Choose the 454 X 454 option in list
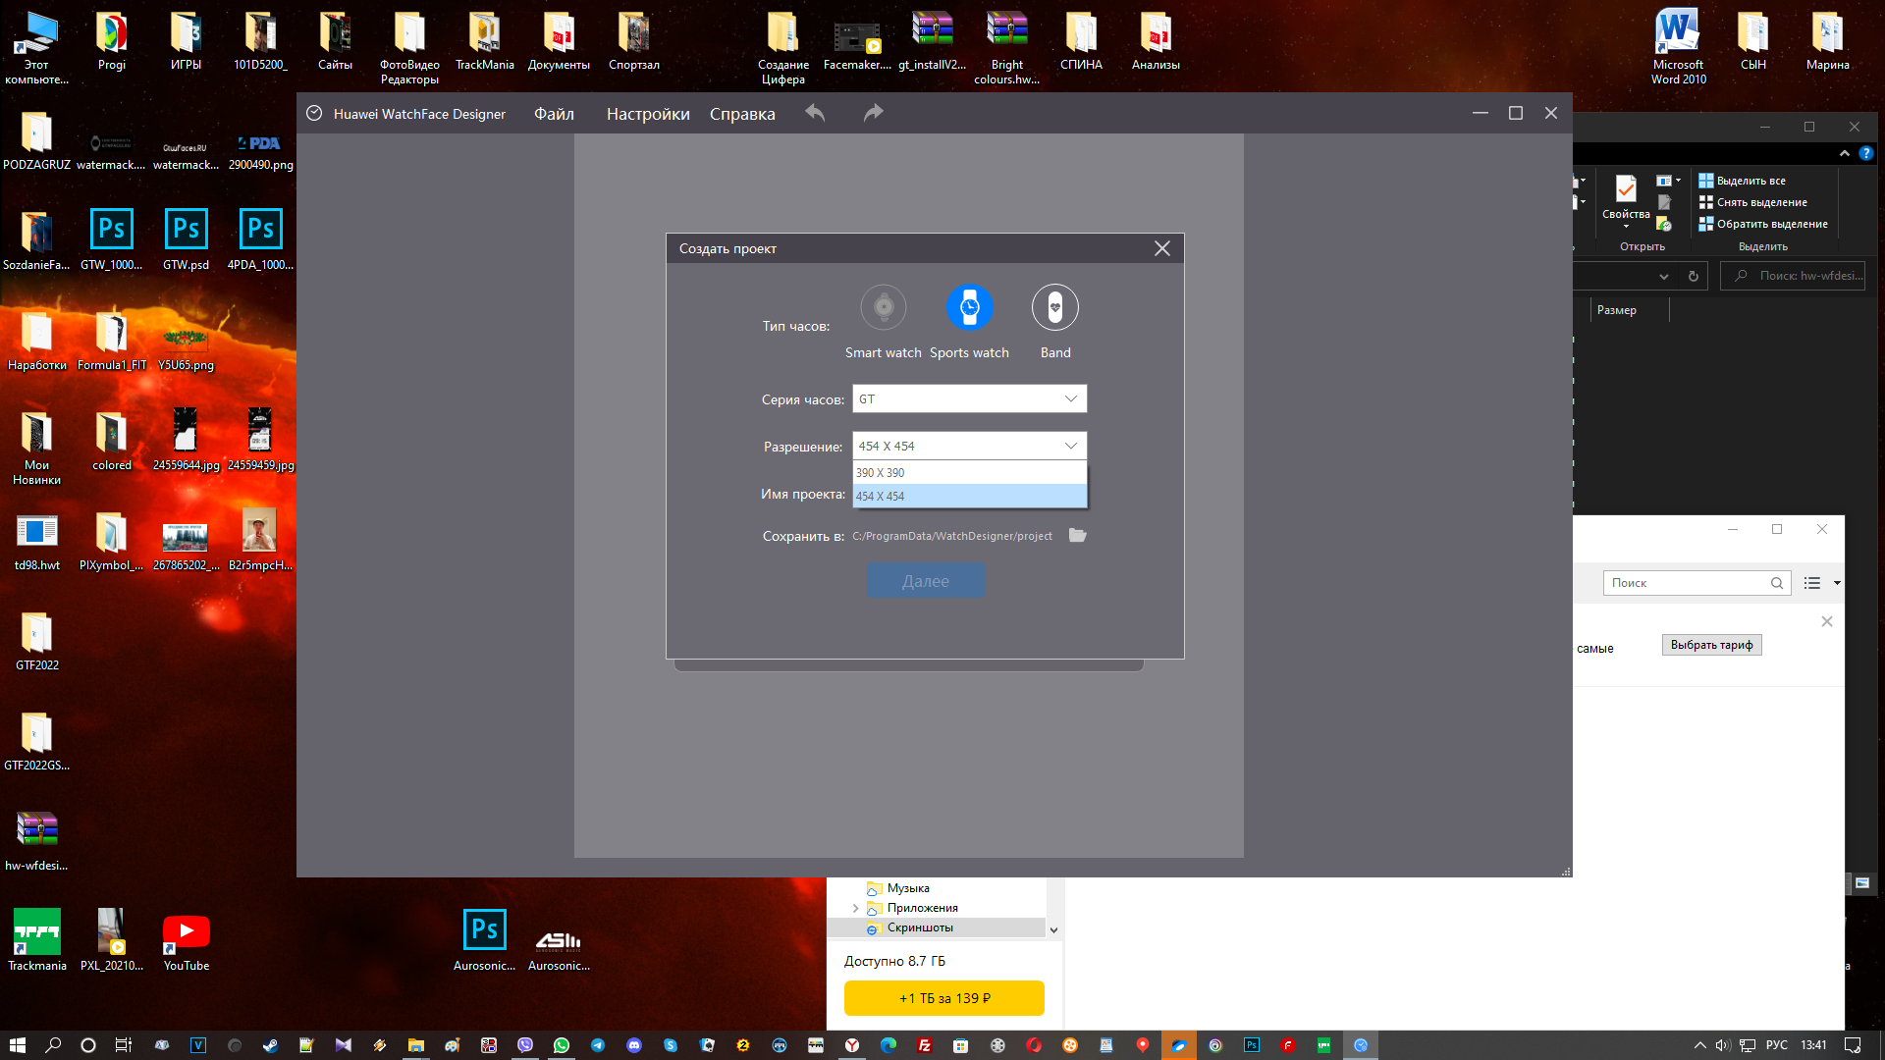 click(x=969, y=496)
